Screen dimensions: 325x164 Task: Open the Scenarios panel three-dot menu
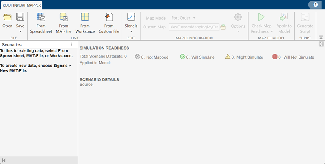click(72, 44)
